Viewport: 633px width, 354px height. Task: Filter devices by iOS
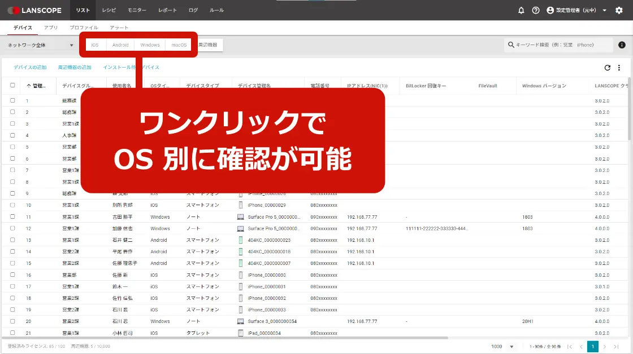tap(95, 45)
